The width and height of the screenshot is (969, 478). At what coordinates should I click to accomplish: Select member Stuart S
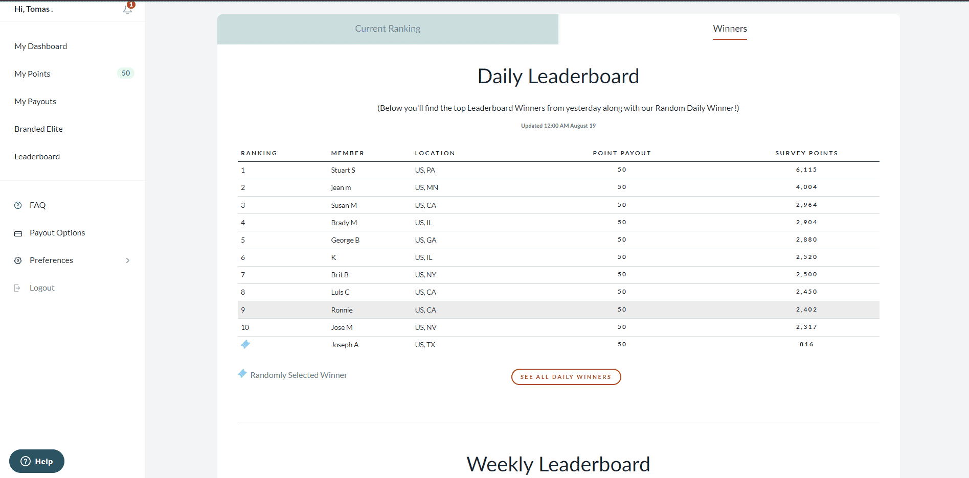tap(343, 171)
